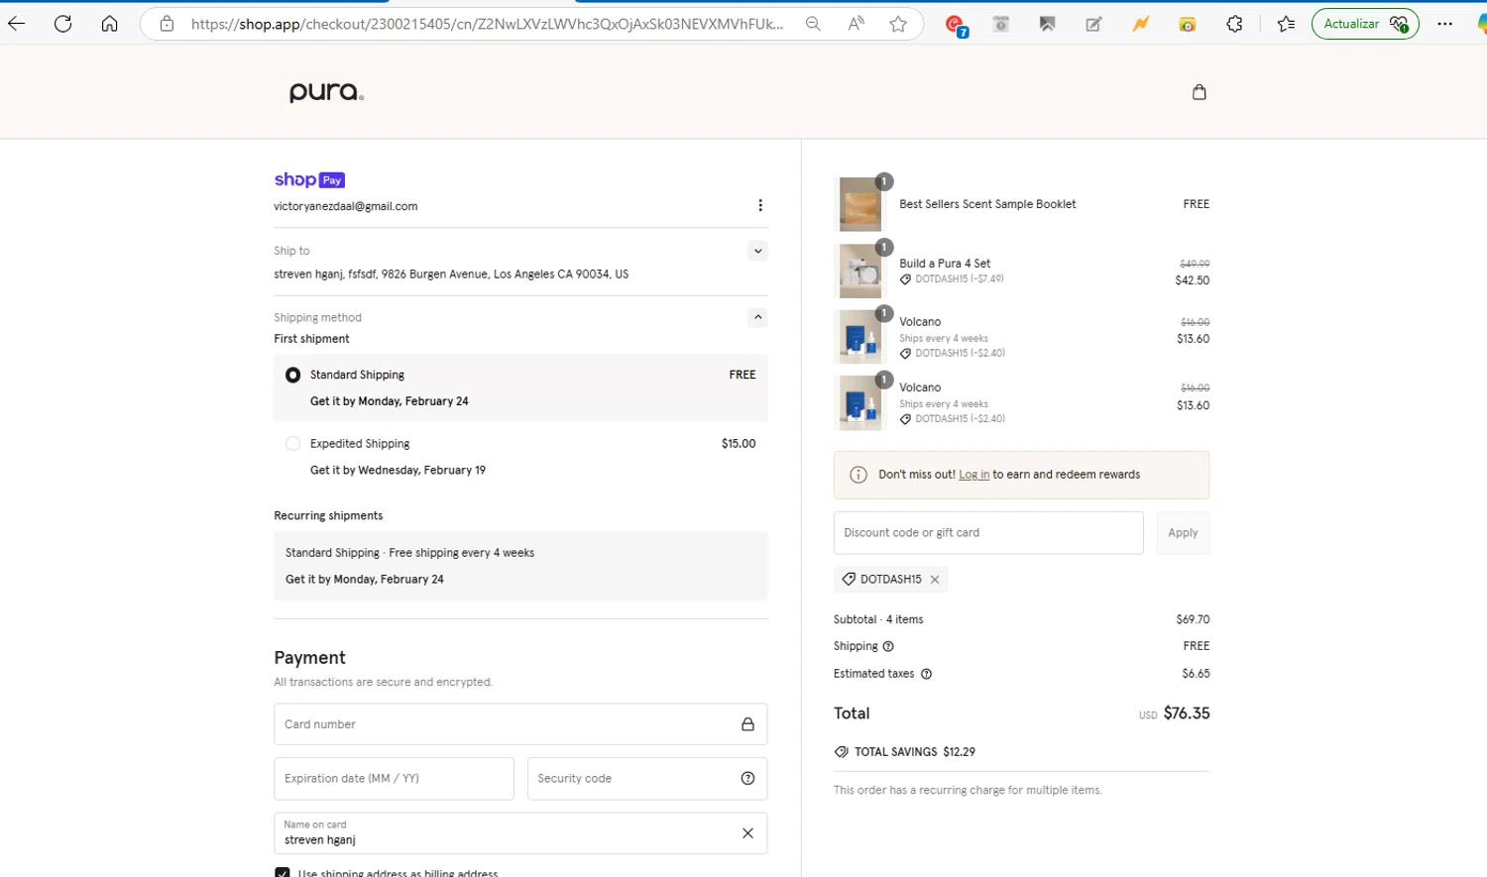This screenshot has height=877, width=1487.
Task: Remove the DOTDASH15 discount code
Action: 935,580
